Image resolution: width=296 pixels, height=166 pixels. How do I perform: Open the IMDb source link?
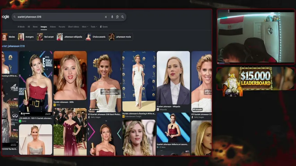57,105
